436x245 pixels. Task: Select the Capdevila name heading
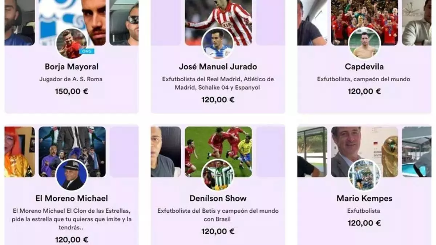pos(364,67)
